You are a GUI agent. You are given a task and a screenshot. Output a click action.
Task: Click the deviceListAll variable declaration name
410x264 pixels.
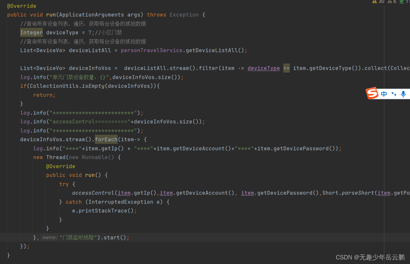(x=90, y=50)
